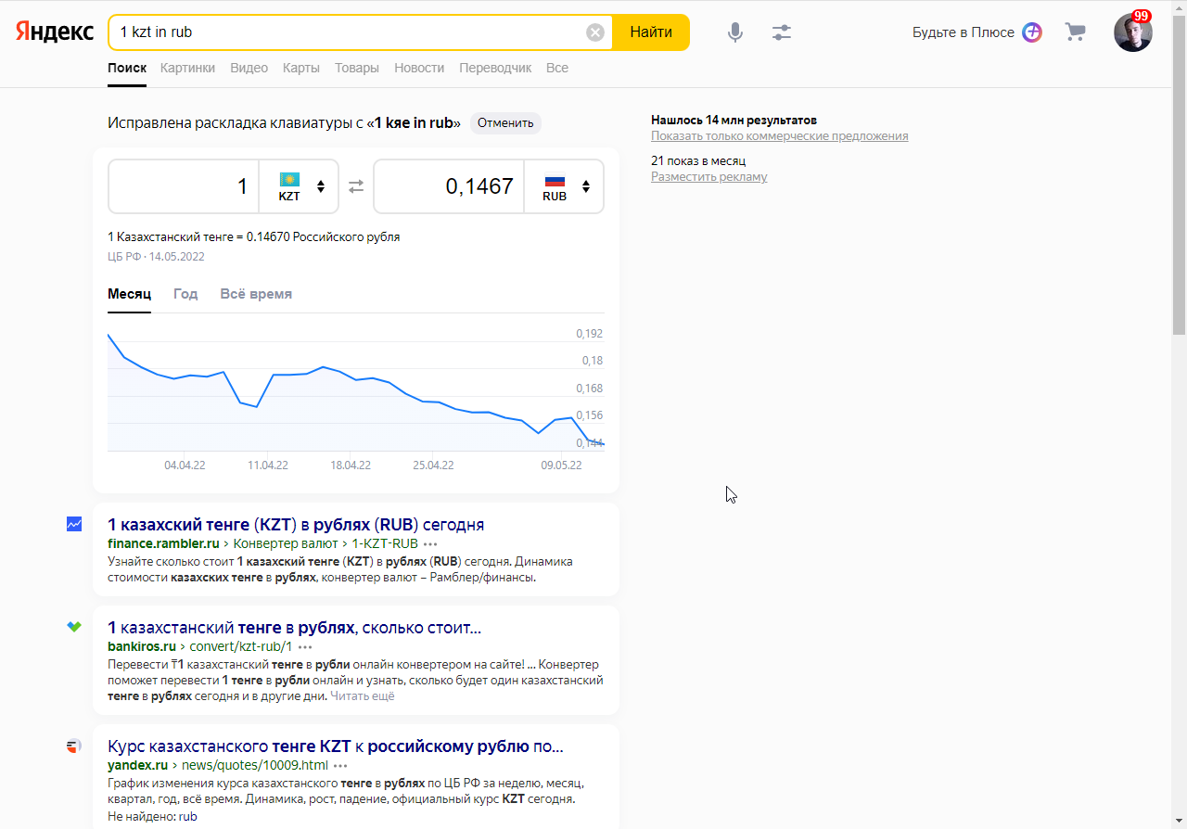Viewport: 1187px width, 829px height.
Task: Switch chart to Всё время period
Action: click(x=256, y=294)
